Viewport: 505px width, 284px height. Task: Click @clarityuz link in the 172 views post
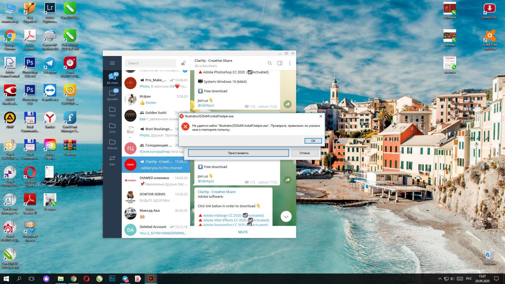coord(206,181)
